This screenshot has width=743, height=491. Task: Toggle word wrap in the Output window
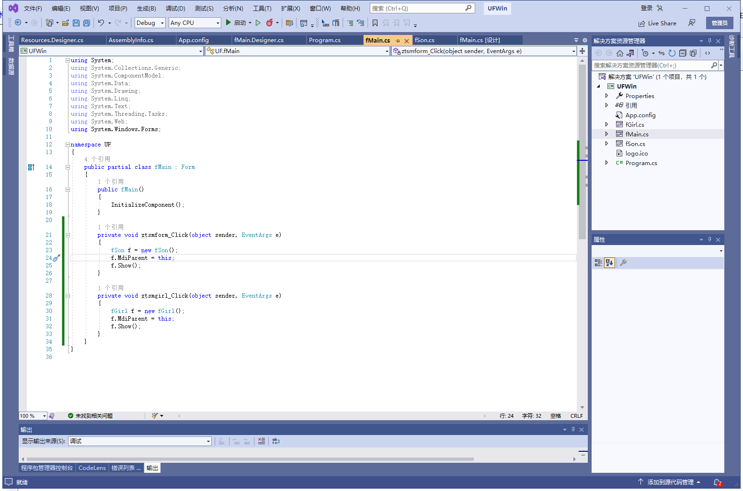(276, 441)
